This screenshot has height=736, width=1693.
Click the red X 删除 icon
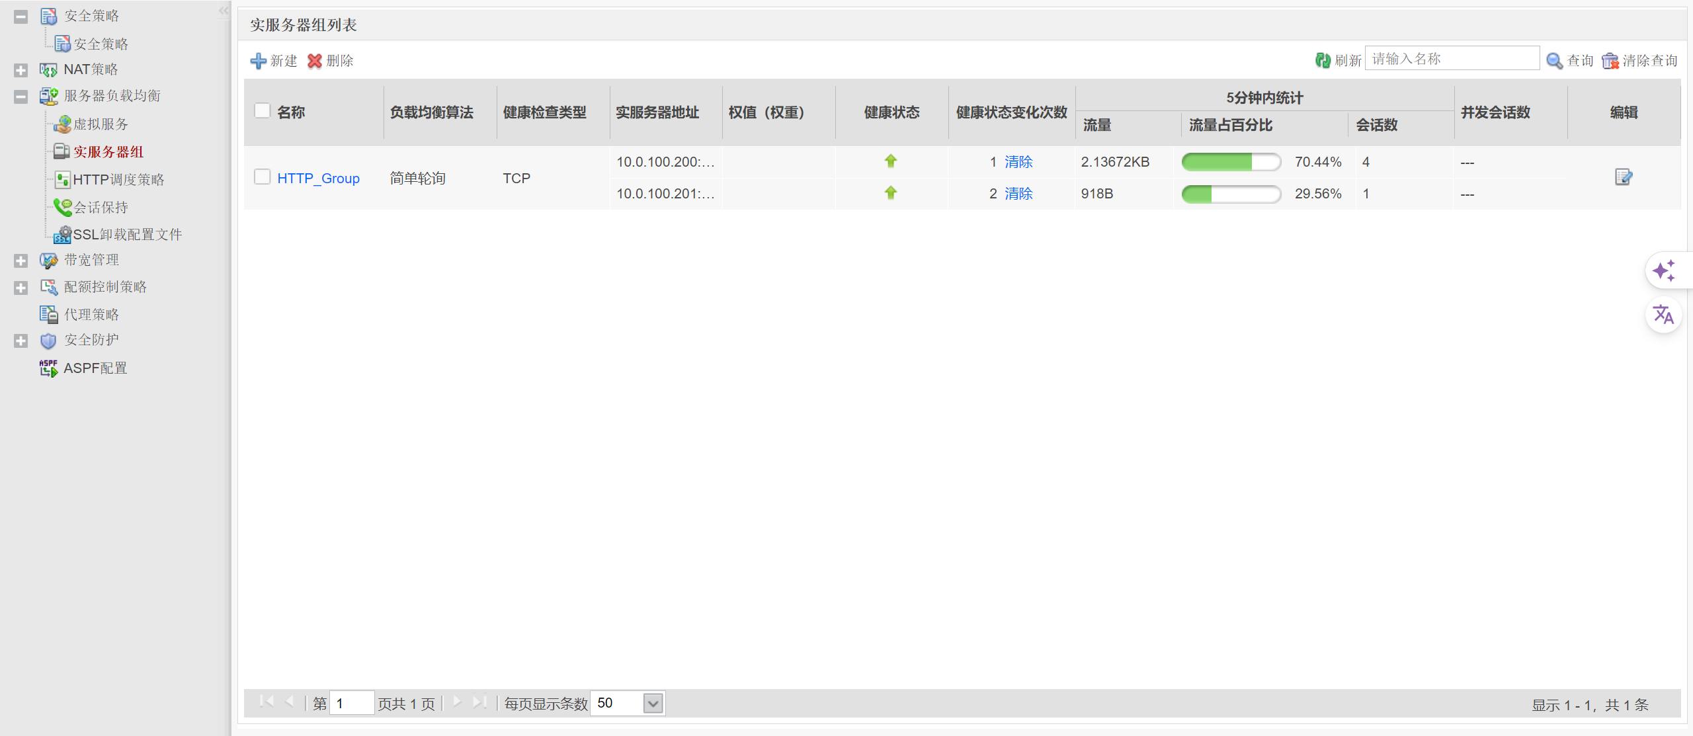[315, 61]
